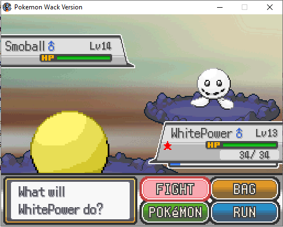Click the orange HP label on WhitePower's bar
This screenshot has height=227, width=283.
coord(214,145)
